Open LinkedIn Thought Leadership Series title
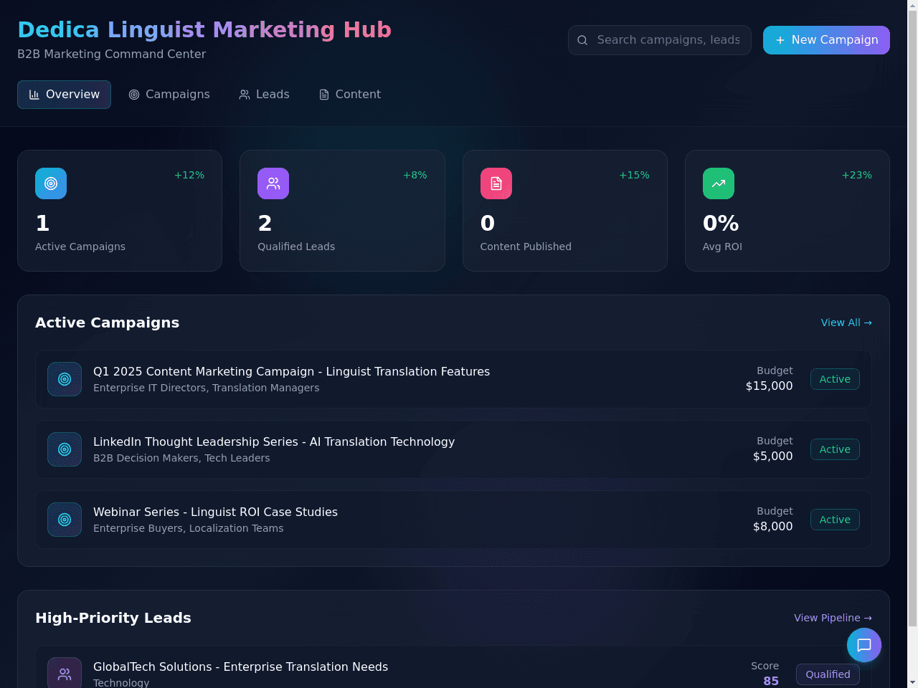The image size is (918, 688). click(x=274, y=441)
